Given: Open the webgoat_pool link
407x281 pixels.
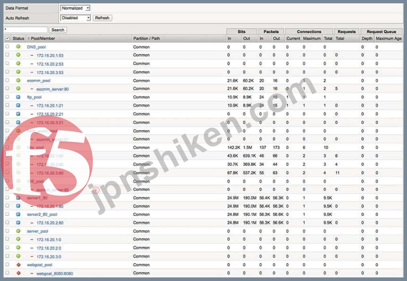Looking at the screenshot, I should pyautogui.click(x=40, y=265).
